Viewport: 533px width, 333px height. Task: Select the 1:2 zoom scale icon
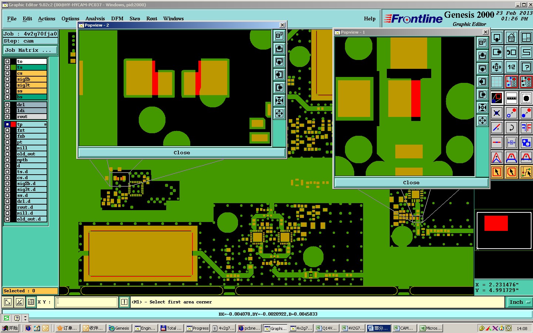512,67
